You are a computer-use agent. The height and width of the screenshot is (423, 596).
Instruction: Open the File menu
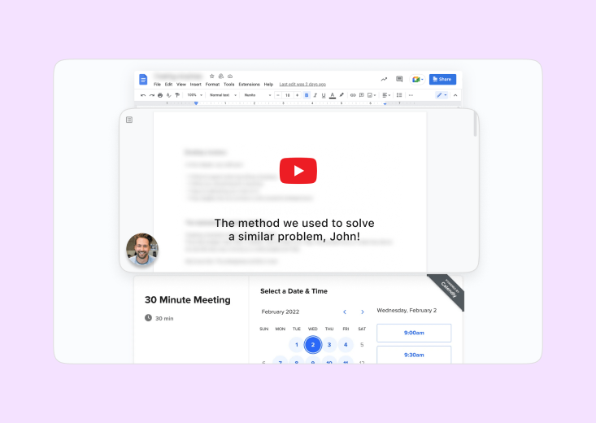tap(157, 85)
